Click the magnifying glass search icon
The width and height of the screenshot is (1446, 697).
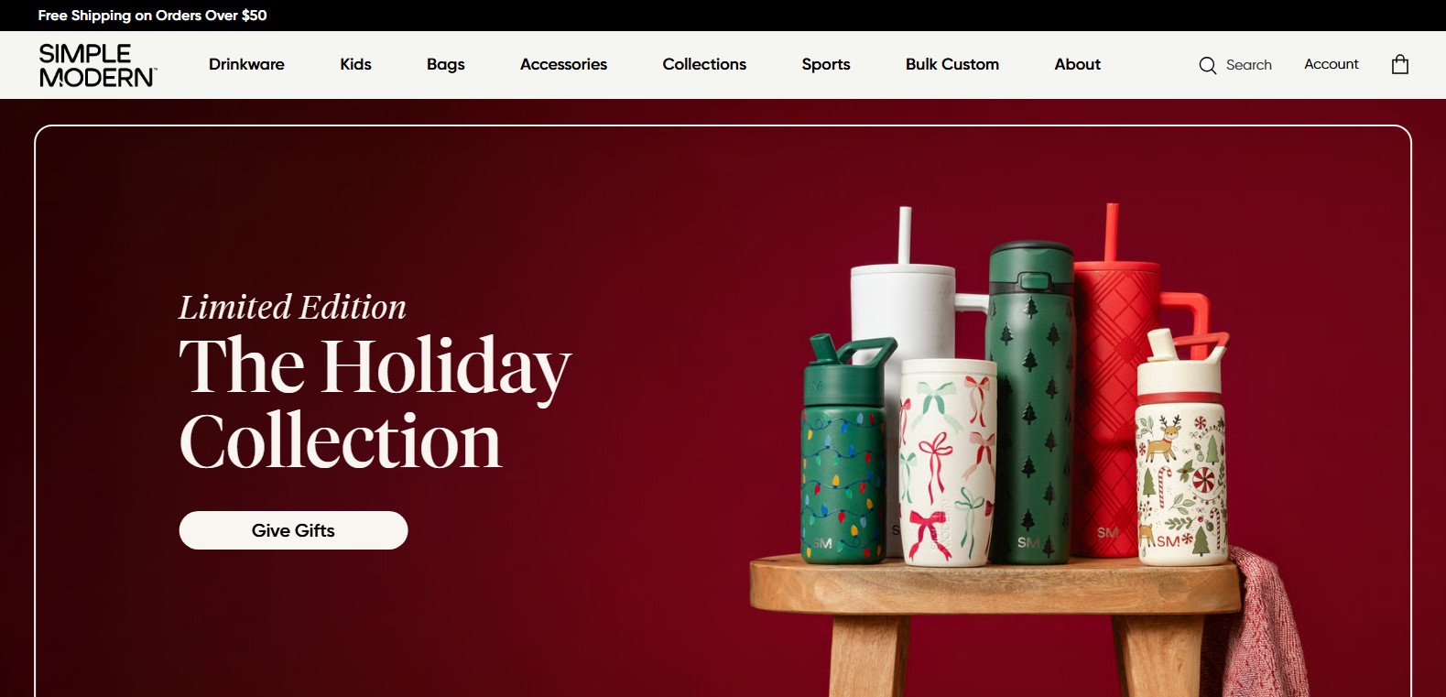pos(1208,65)
